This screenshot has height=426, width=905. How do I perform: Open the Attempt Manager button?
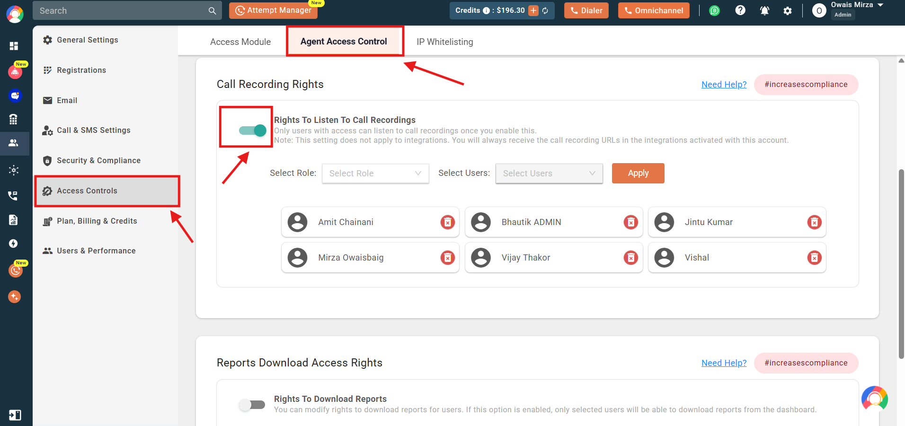273,10
